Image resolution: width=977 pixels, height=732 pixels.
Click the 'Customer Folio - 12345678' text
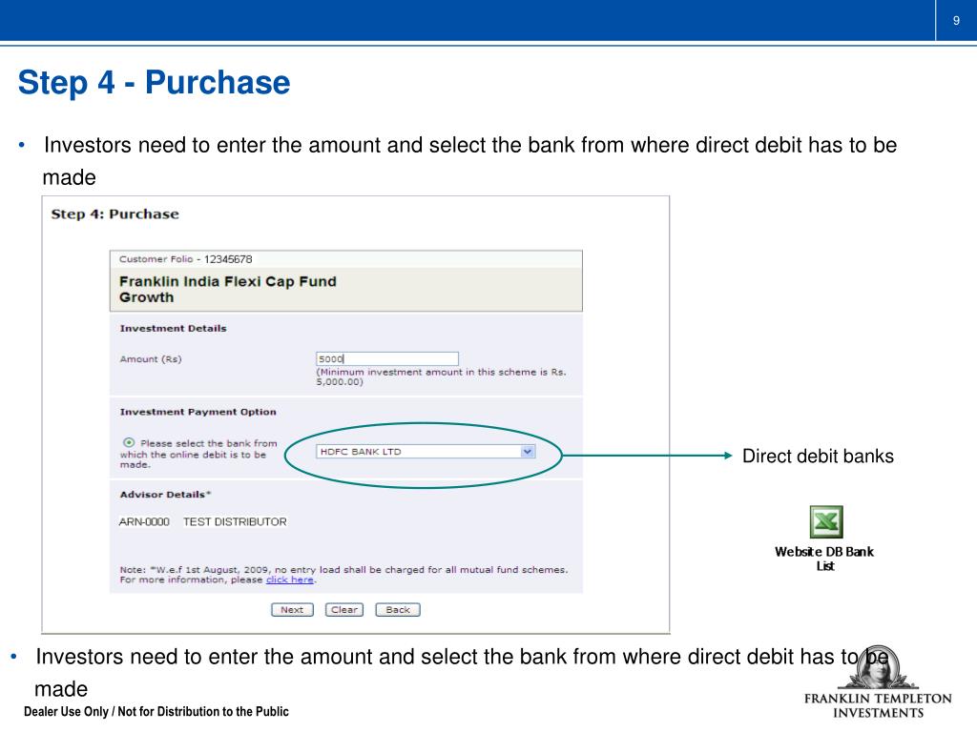coord(186,259)
